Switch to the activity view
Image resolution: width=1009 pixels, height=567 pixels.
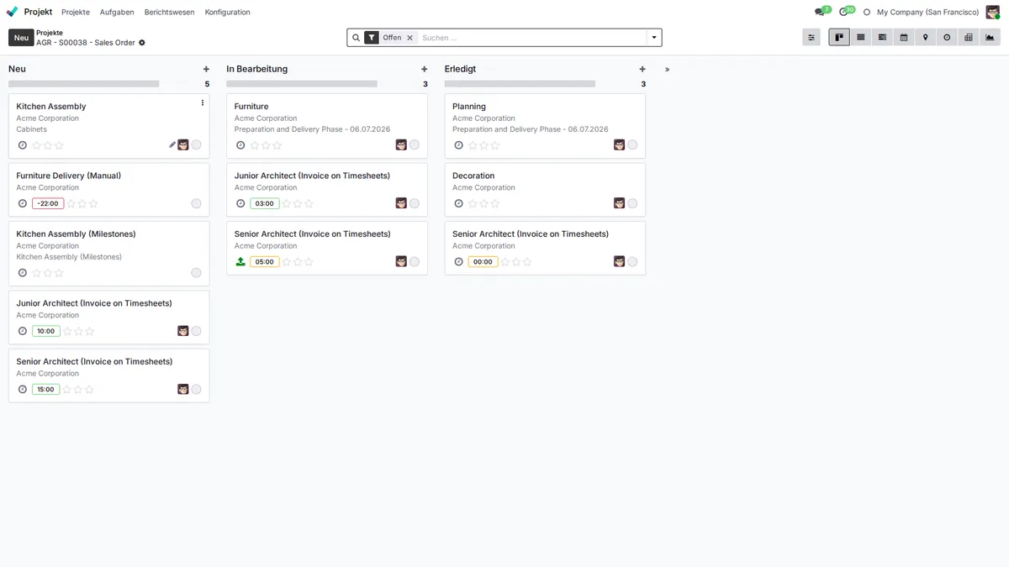click(x=947, y=38)
